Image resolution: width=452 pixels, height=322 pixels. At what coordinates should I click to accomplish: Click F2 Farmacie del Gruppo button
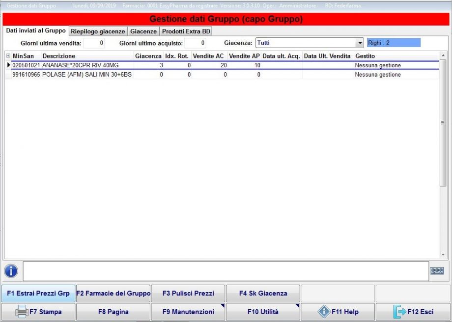(113, 294)
